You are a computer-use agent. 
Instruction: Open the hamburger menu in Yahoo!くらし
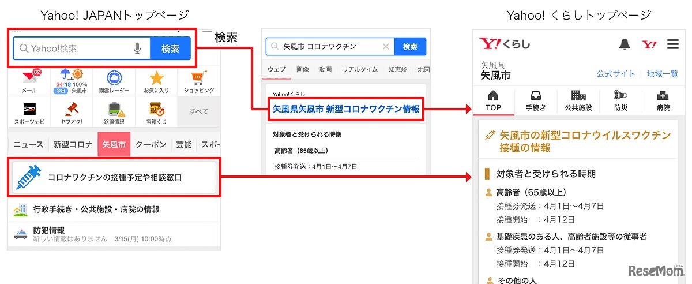click(x=672, y=44)
